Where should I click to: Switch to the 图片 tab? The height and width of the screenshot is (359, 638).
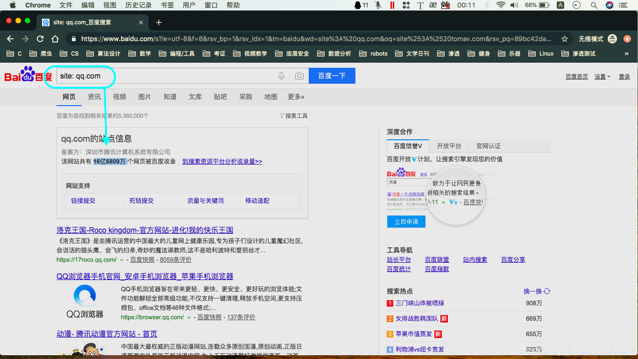pyautogui.click(x=145, y=97)
